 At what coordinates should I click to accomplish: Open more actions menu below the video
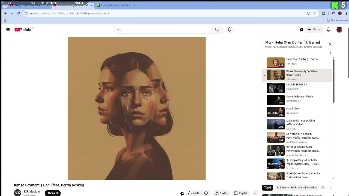coord(256,193)
